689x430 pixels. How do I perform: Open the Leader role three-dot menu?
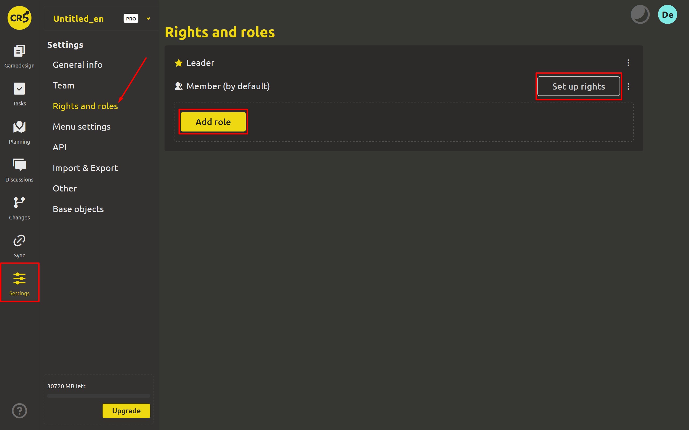628,63
